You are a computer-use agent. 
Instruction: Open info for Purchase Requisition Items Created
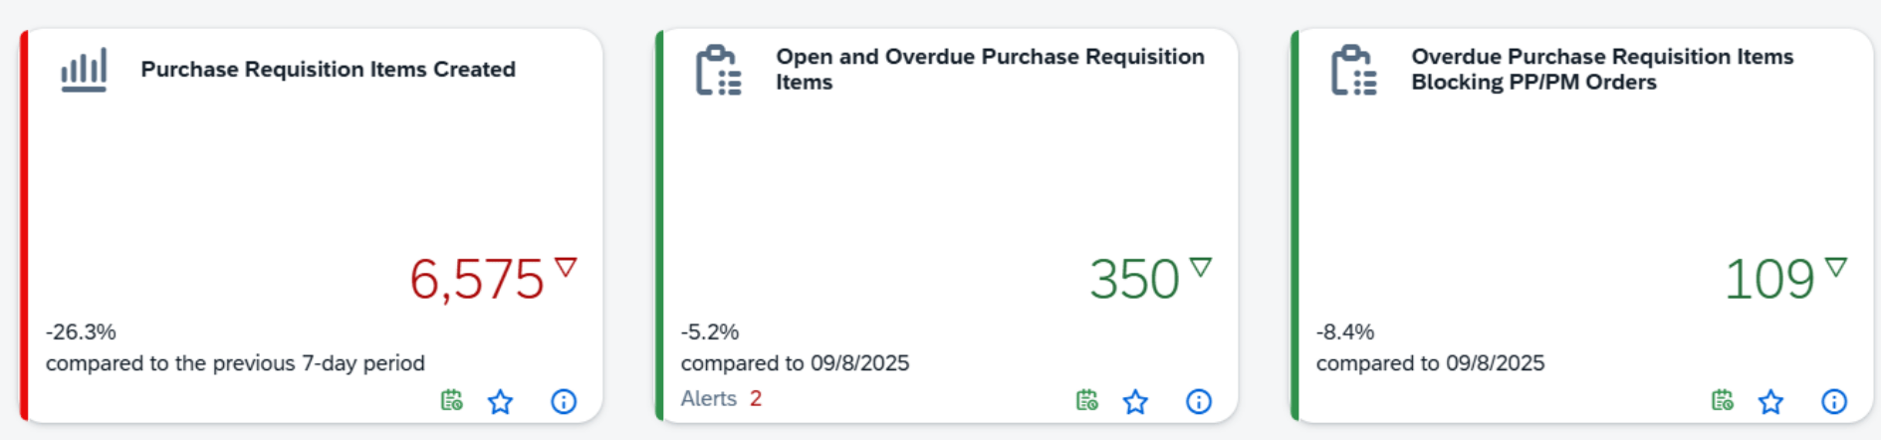tap(564, 401)
